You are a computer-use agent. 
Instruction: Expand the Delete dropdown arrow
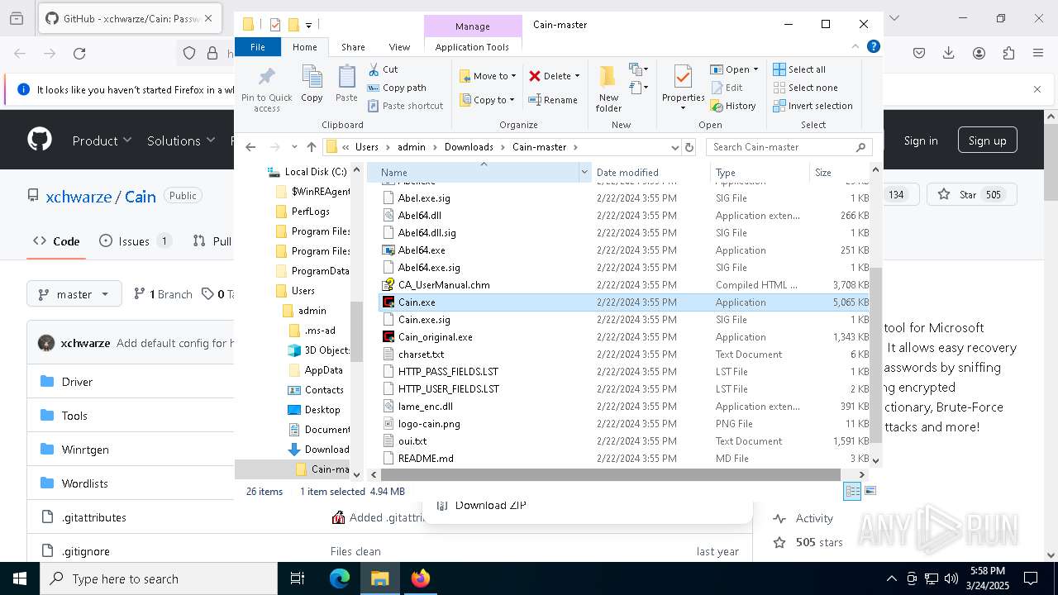[x=577, y=76]
